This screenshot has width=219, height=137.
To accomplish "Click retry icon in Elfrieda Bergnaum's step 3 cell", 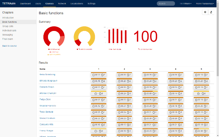I will click(x=154, y=81).
